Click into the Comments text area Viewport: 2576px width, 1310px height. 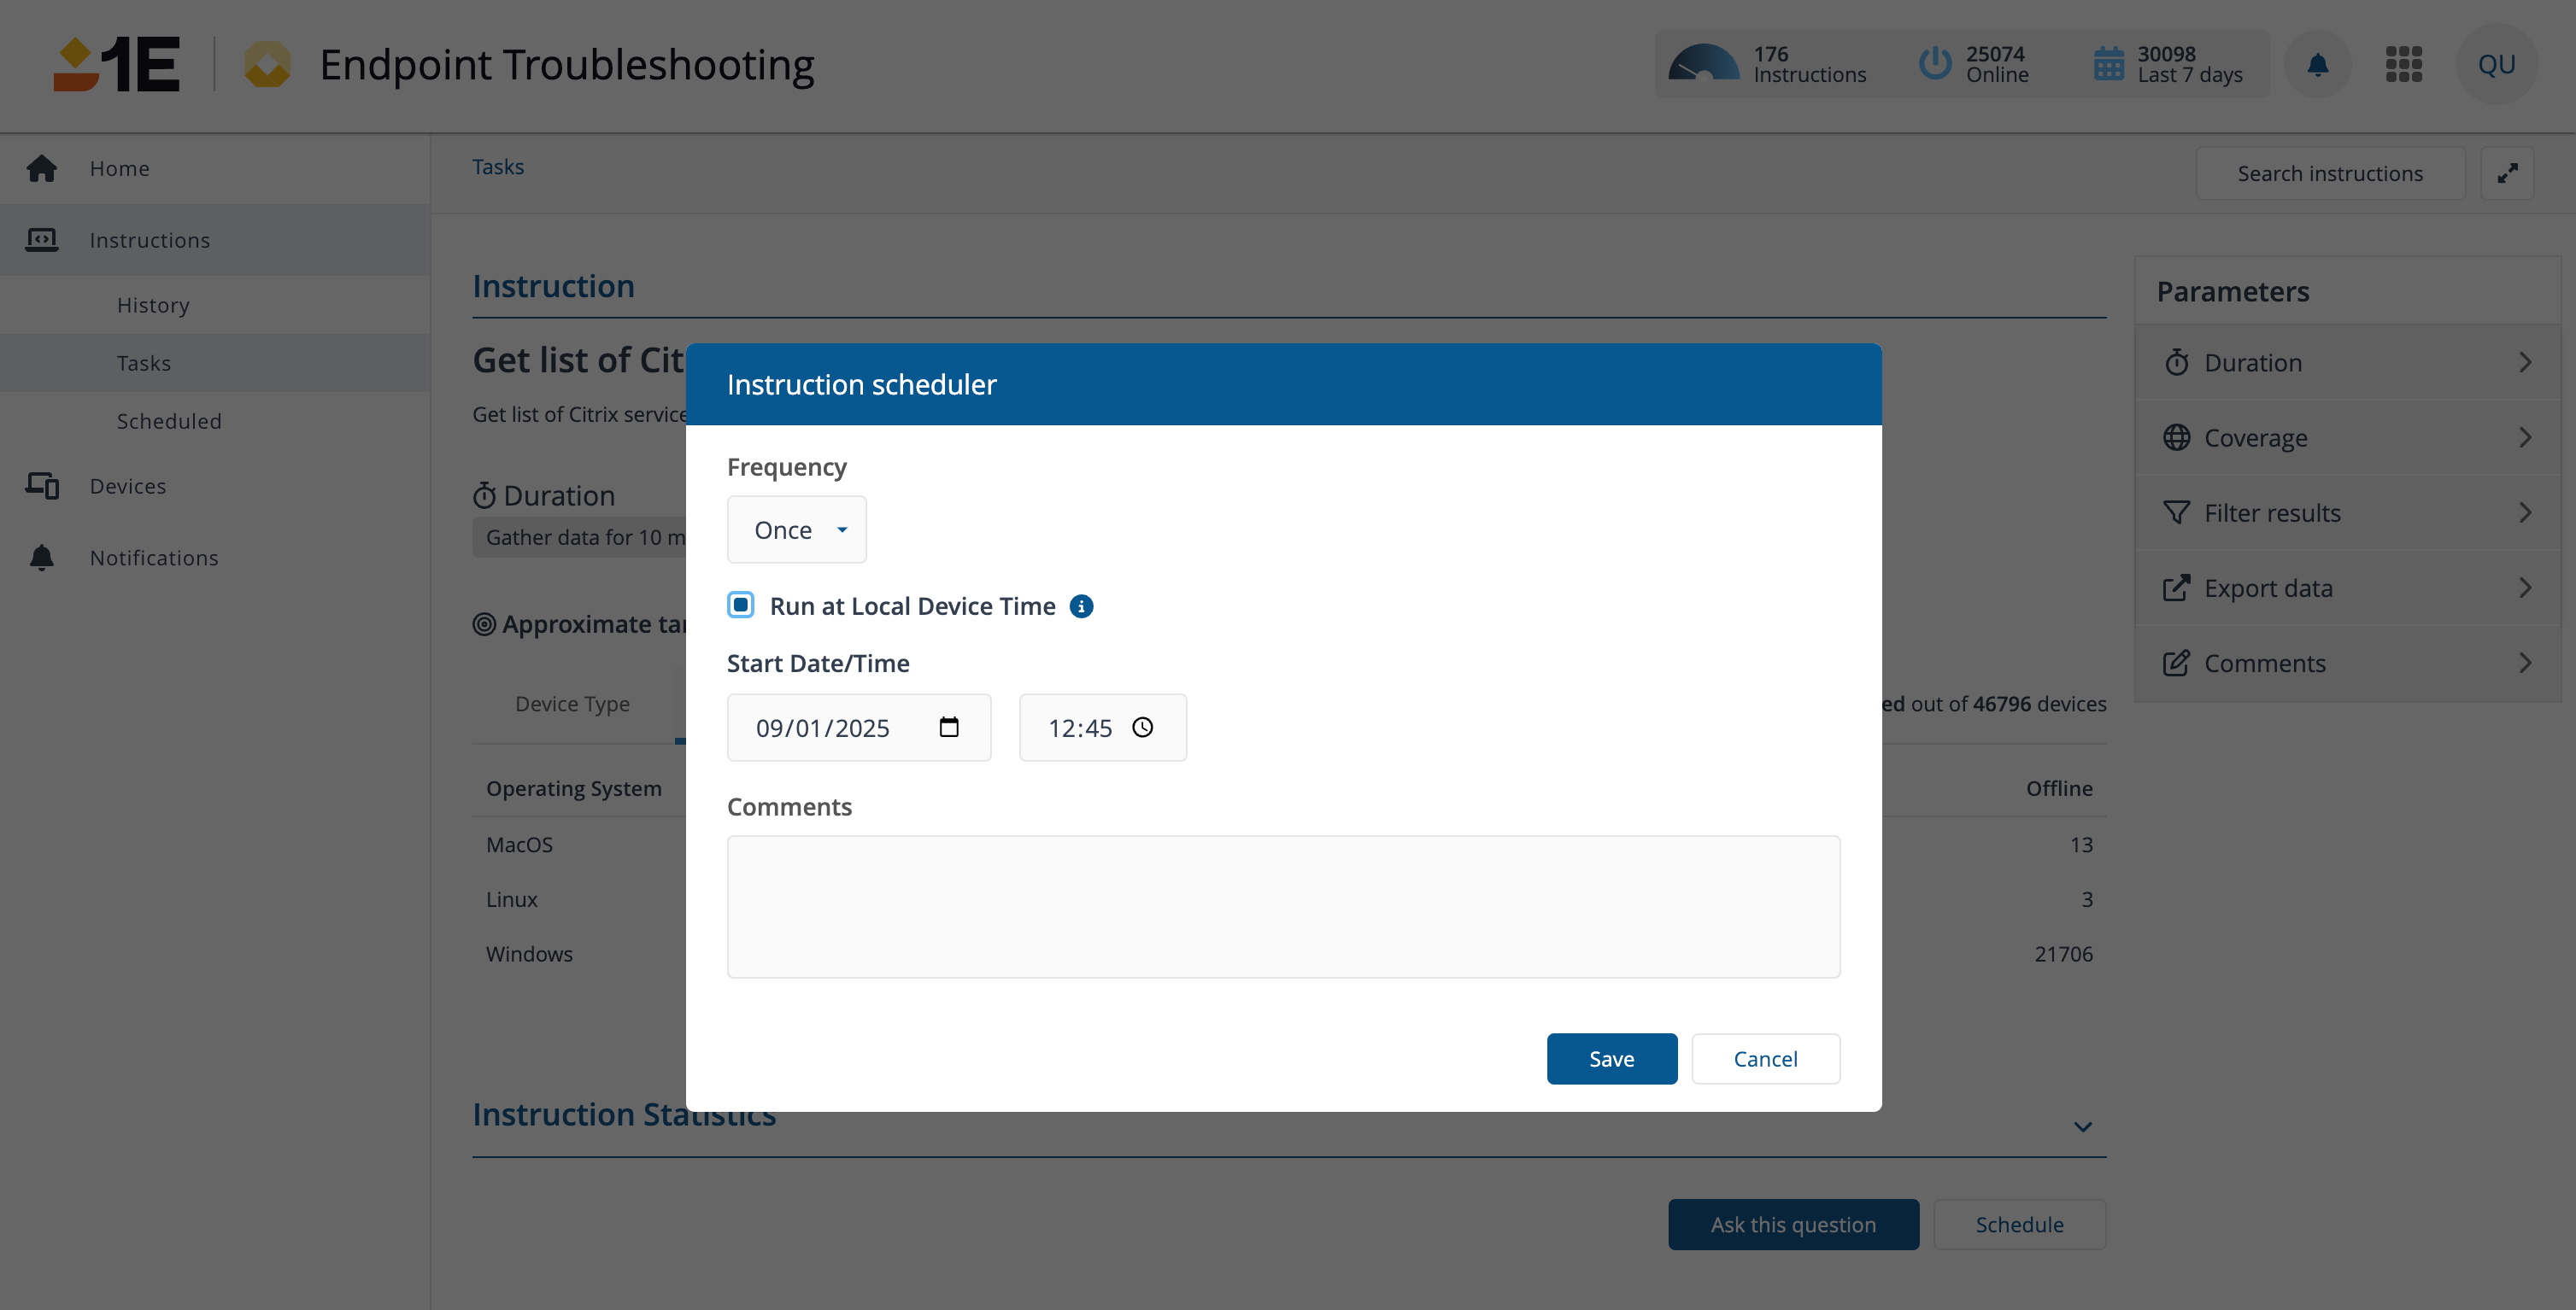(1283, 906)
